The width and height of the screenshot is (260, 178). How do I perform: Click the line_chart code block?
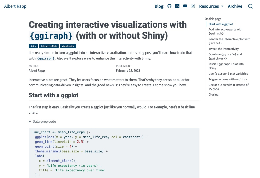114,153
